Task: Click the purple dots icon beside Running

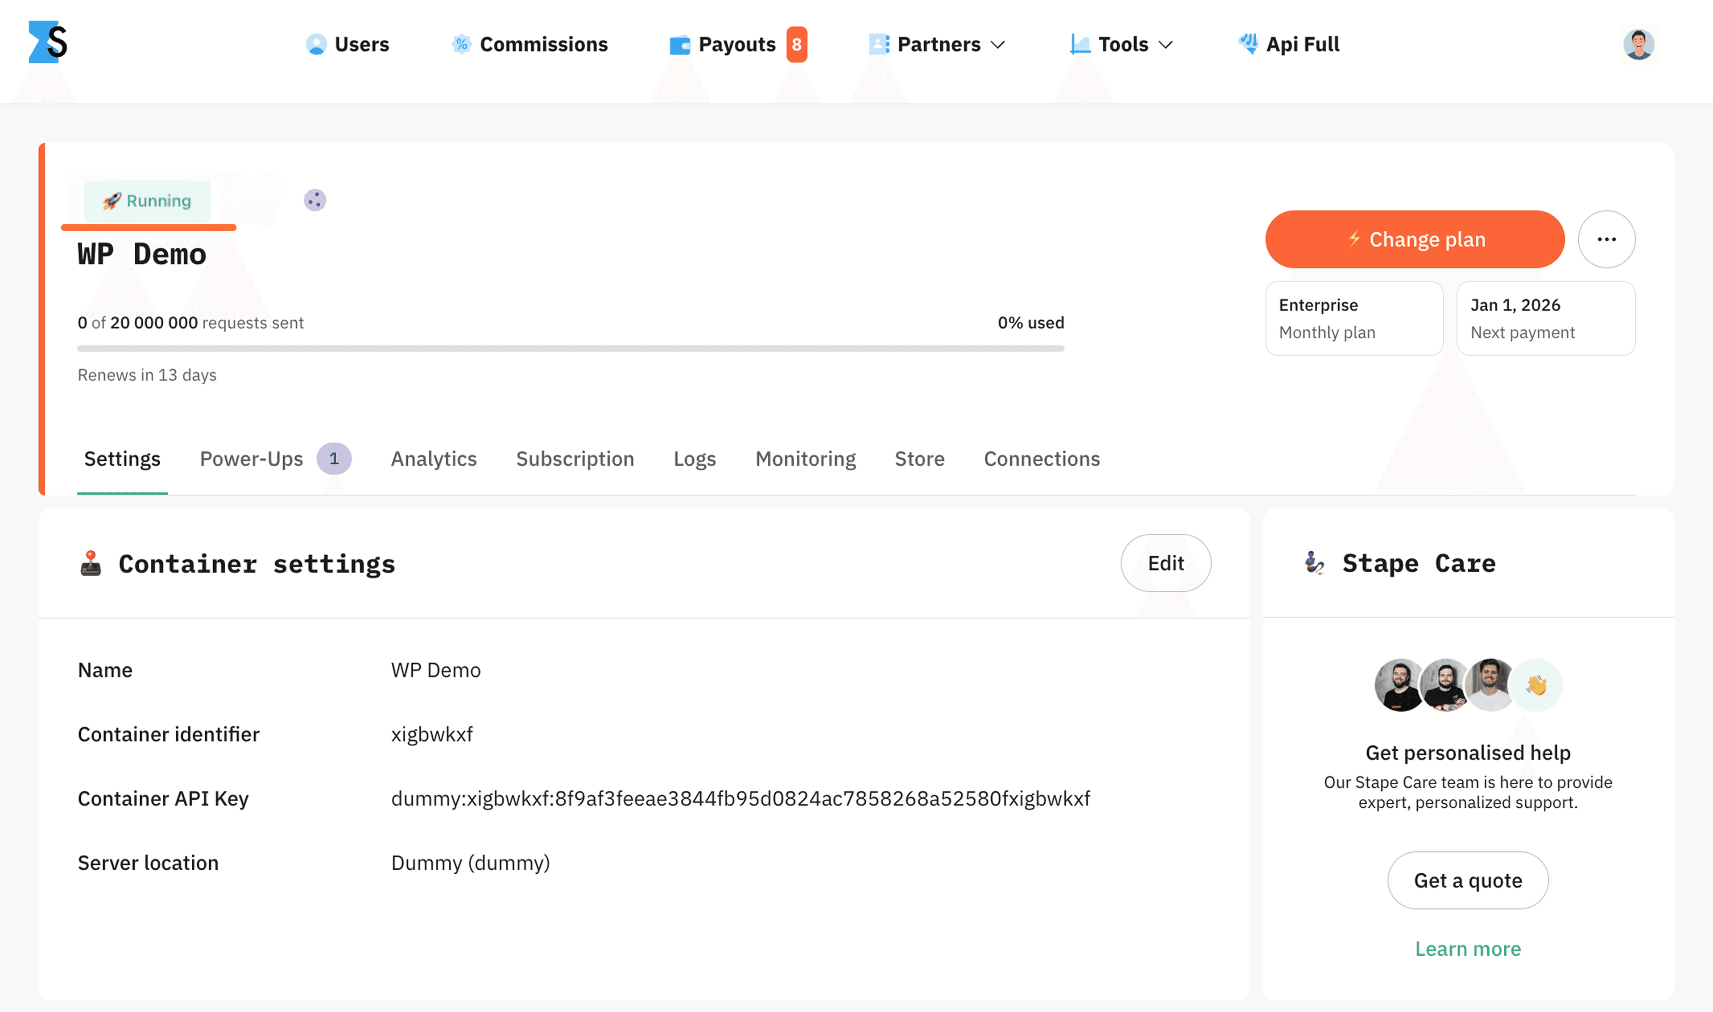Action: 314,200
